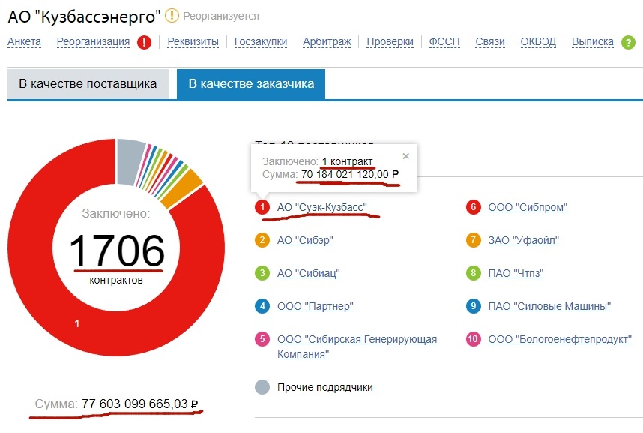Open the Арбитраж section
The image size is (643, 433).
[x=327, y=41]
